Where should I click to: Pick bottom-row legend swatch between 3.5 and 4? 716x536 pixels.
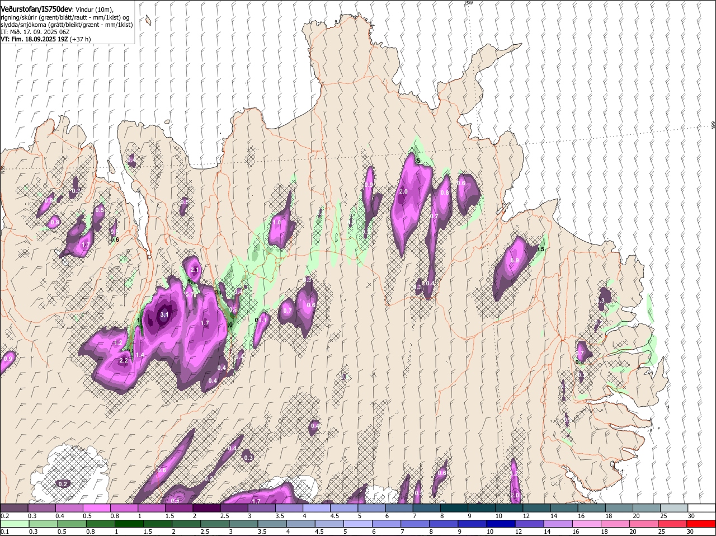pos(272,524)
